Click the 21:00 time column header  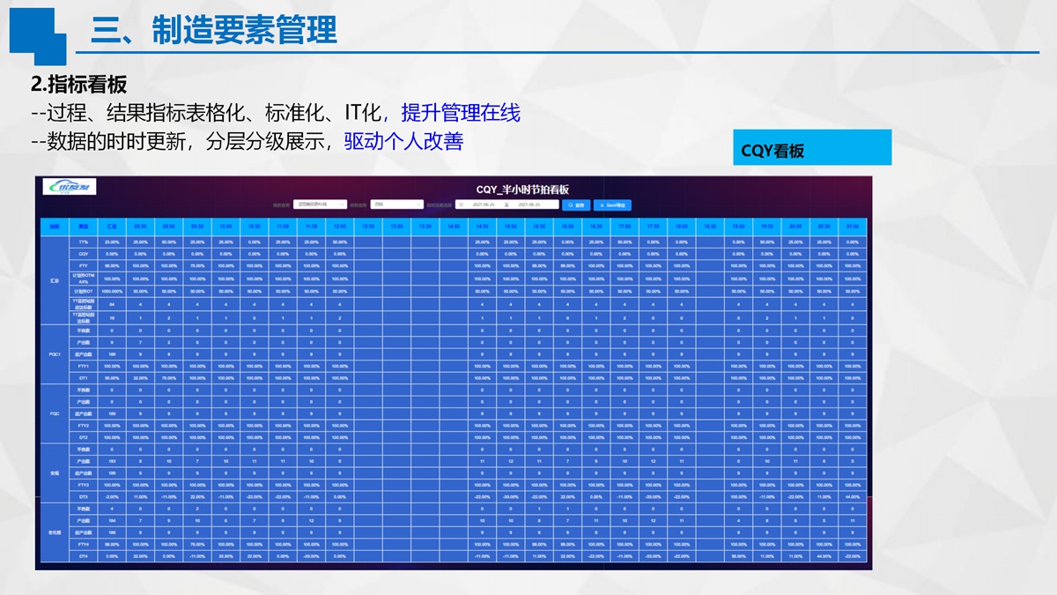coord(852,227)
